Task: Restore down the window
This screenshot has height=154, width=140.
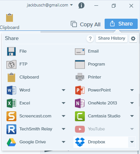Action: pyautogui.click(x=114, y=6)
